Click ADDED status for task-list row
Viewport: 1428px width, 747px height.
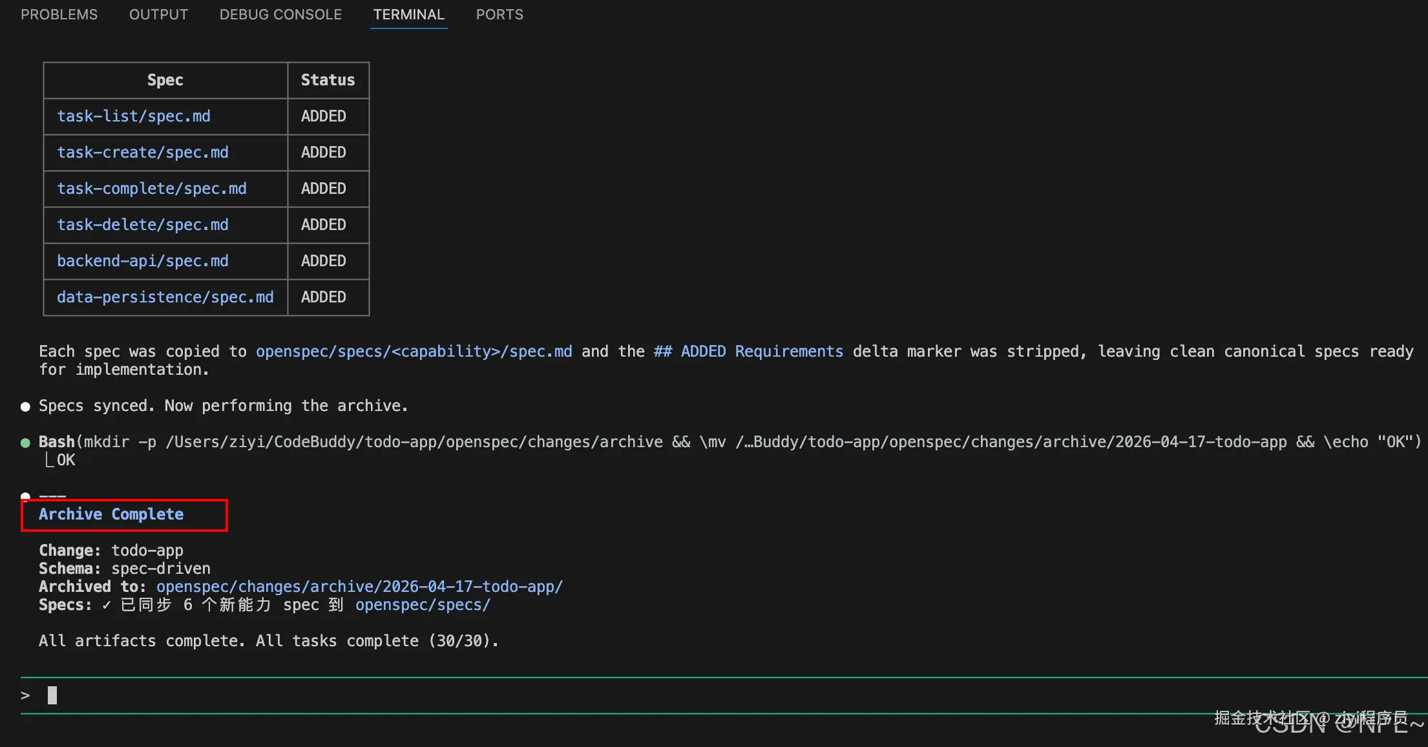click(x=324, y=116)
